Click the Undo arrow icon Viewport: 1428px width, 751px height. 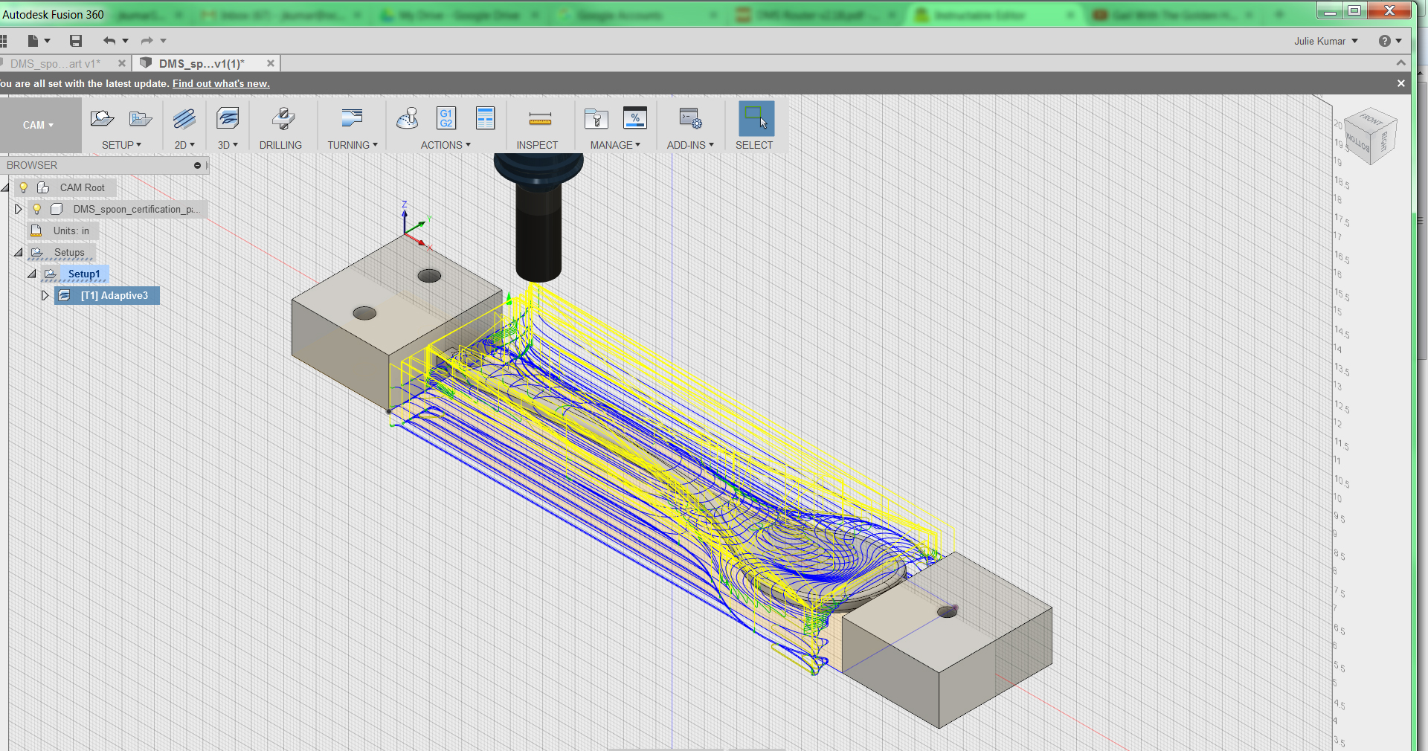(x=109, y=41)
